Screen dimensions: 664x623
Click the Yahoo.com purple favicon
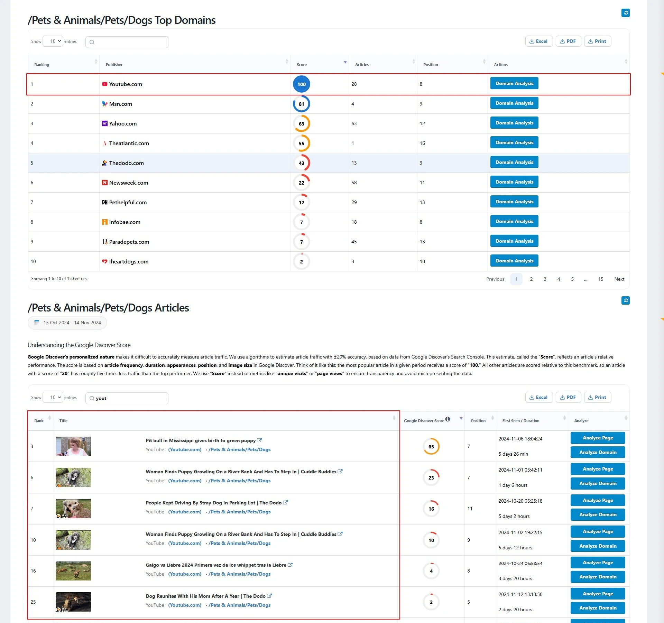(x=104, y=123)
